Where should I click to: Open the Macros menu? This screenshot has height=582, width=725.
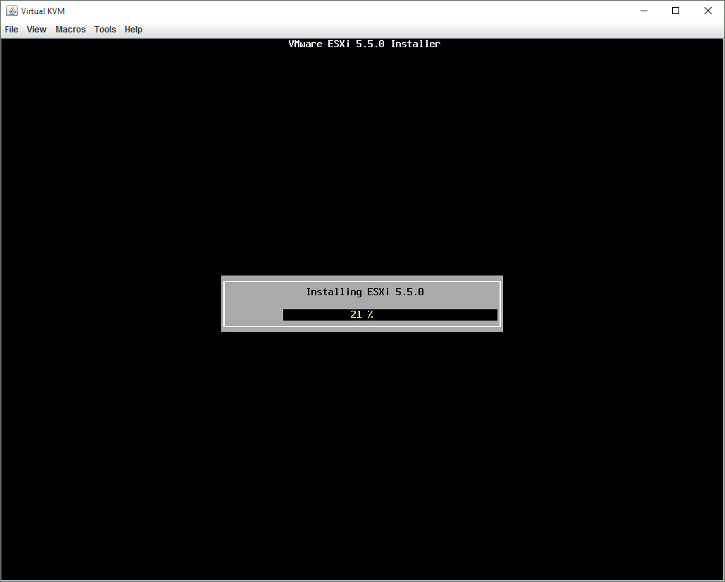70,30
